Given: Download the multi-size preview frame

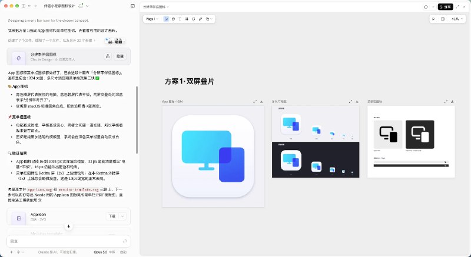Looking at the screenshot, I should [357, 102].
